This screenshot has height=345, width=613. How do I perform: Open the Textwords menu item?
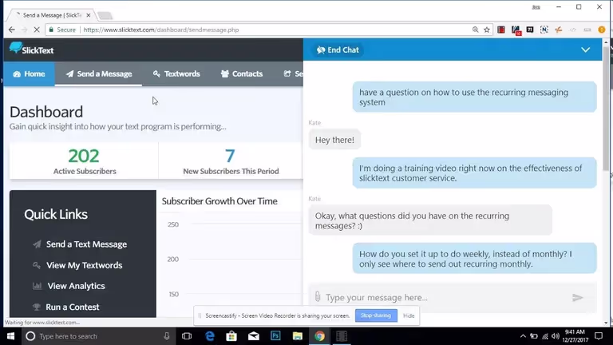click(x=176, y=73)
